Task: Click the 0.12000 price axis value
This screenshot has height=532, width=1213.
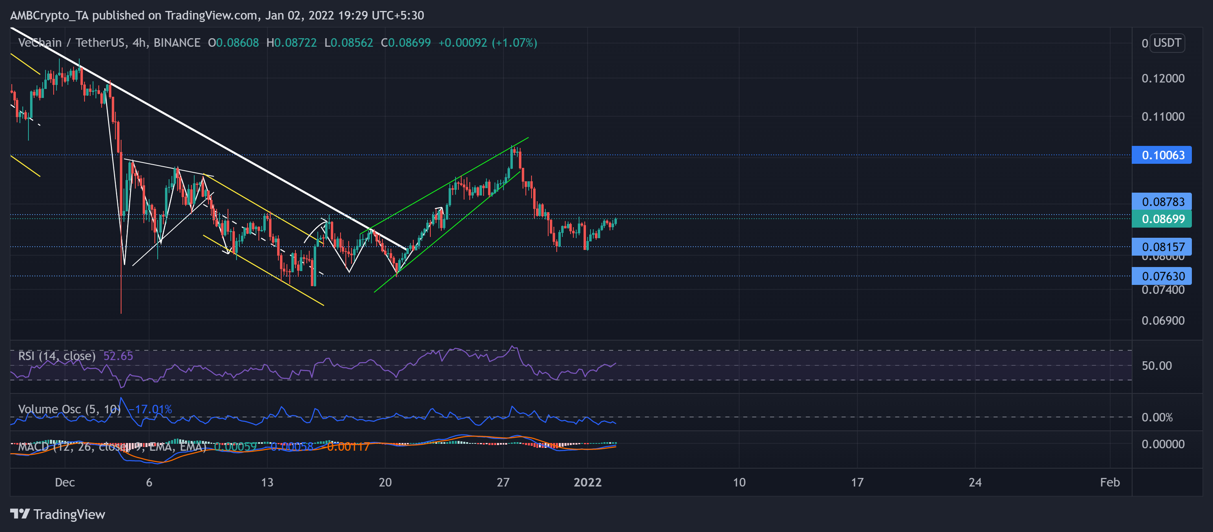Action: click(x=1163, y=78)
